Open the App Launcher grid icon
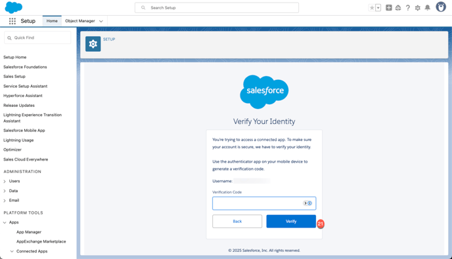This screenshot has width=452, height=259. (12, 21)
